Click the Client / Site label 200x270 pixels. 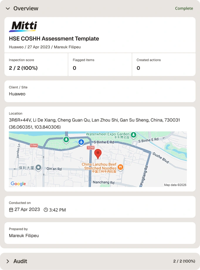tap(18, 87)
